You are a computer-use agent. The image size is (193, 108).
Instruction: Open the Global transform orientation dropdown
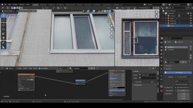click(46, 8)
